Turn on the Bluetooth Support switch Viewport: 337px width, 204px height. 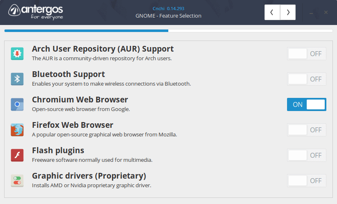point(306,79)
